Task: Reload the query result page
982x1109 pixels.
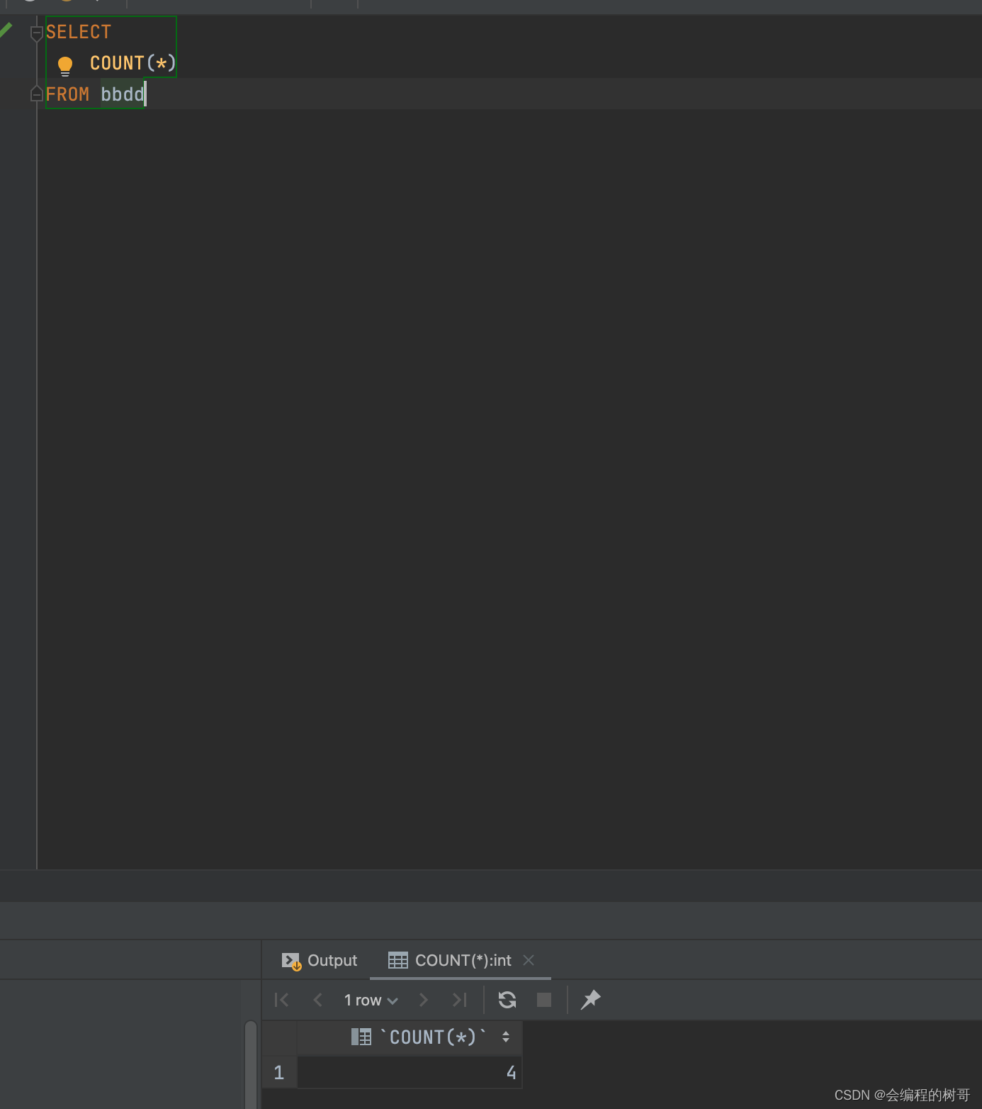Action: [x=507, y=1000]
